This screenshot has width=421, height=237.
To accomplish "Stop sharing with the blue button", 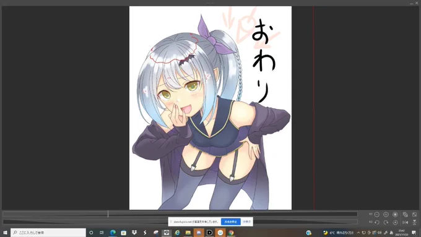I will click(231, 222).
